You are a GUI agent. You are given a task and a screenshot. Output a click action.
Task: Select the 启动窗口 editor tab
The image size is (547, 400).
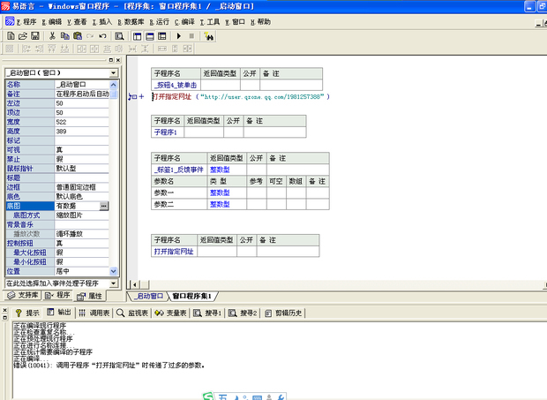tap(146, 296)
